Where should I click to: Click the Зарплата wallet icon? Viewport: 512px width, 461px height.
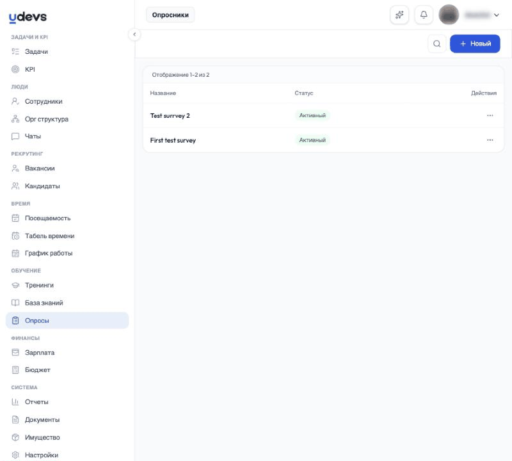pos(15,353)
